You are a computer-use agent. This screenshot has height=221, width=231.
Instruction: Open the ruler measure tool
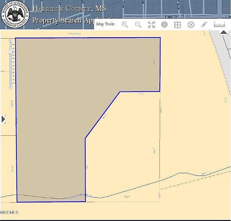(219, 24)
